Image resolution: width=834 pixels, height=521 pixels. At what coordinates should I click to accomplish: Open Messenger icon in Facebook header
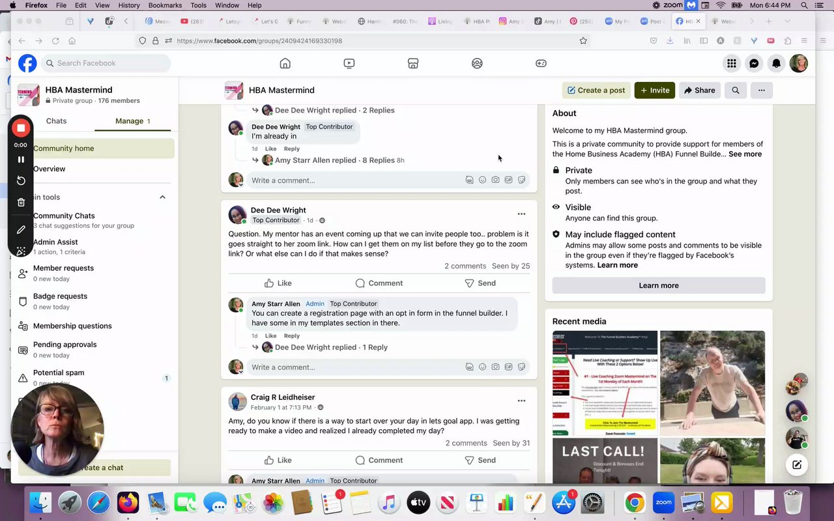click(x=754, y=63)
